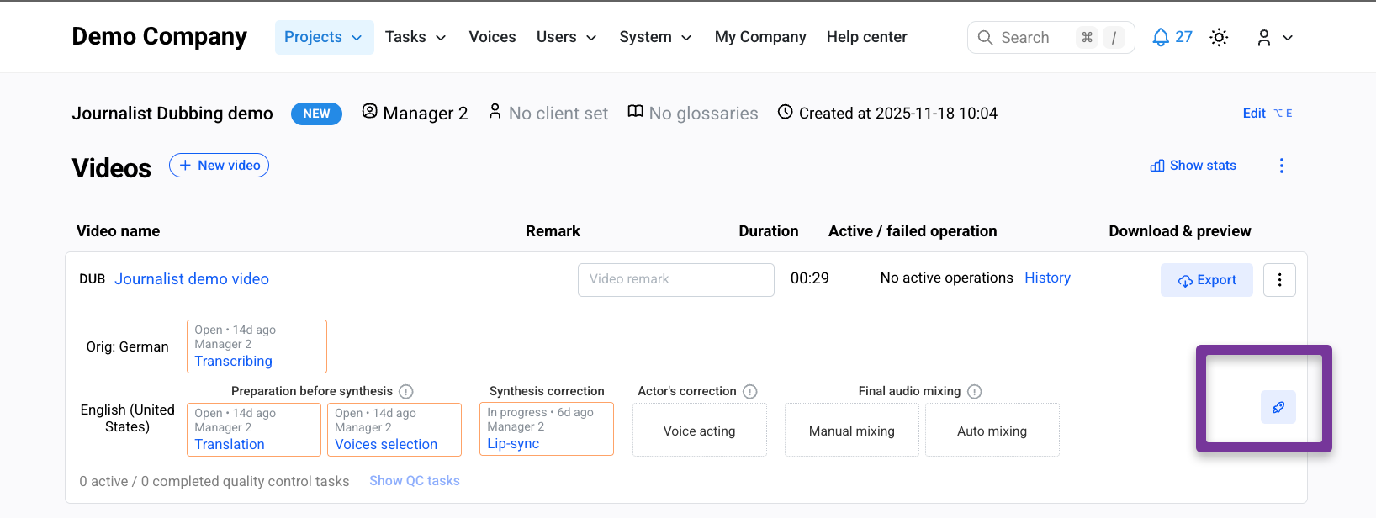Click the Manager 2 project manager label
1376x518 pixels.
(415, 113)
